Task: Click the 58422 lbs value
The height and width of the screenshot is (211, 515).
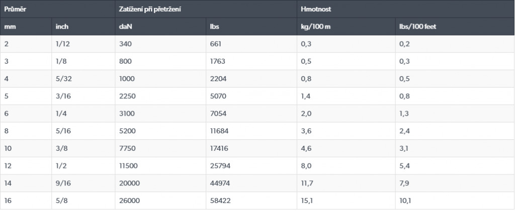Action: coord(220,201)
